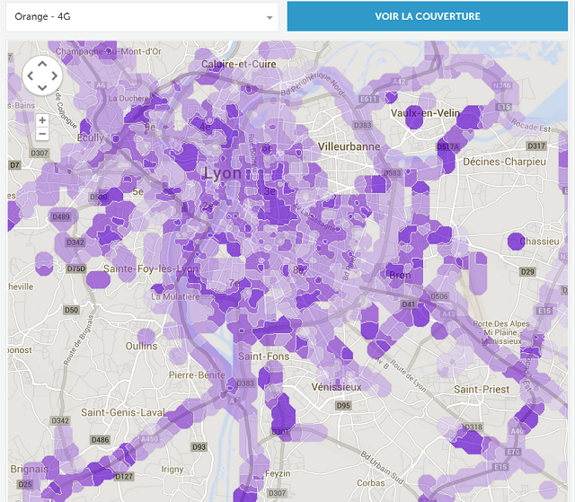Click the Saint-Priest label on the map

coord(481,389)
